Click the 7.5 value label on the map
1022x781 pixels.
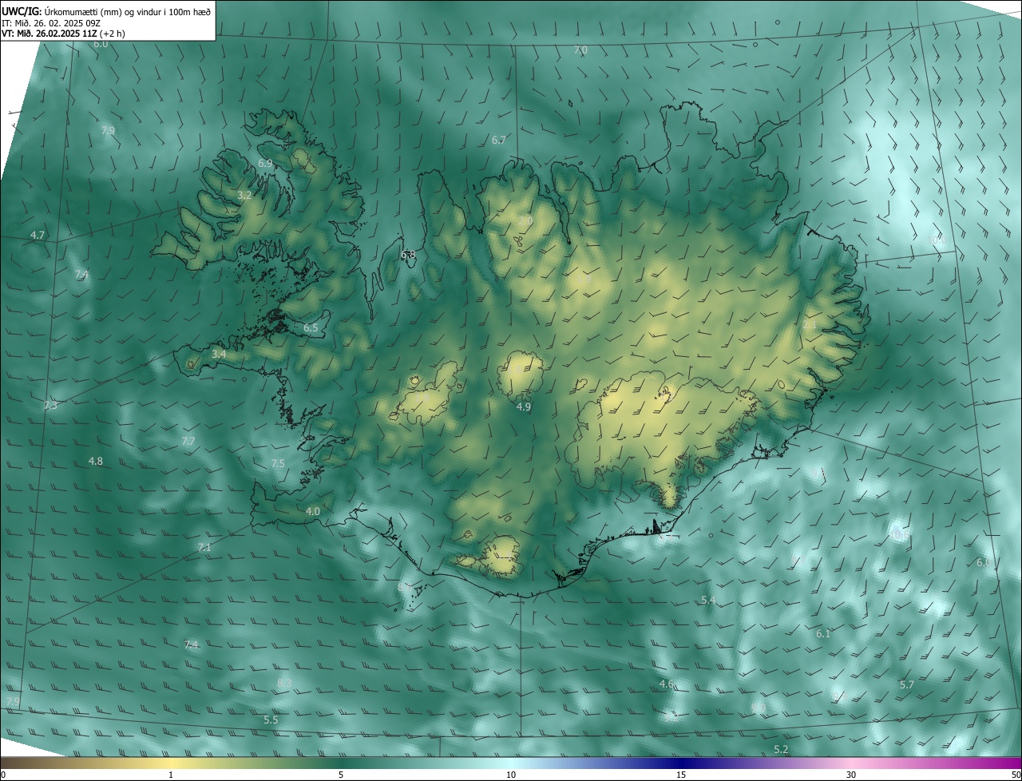coord(278,464)
